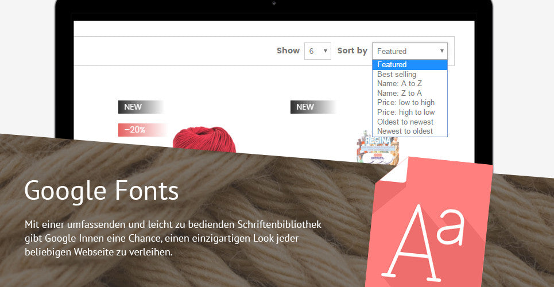Choose Price: high to low
Screen dimensions: 554x287
409,112
